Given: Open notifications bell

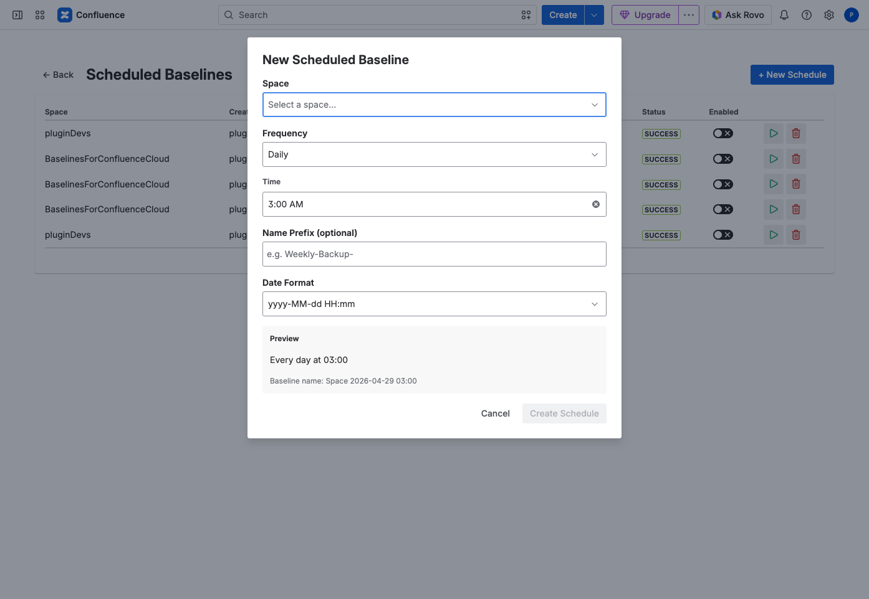Looking at the screenshot, I should (x=784, y=15).
